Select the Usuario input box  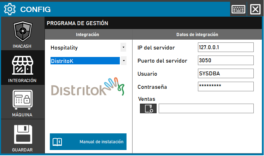click(x=225, y=73)
